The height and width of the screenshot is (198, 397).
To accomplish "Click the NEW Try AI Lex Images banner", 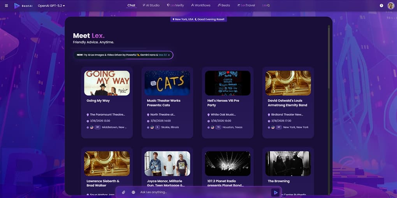I will (123, 55).
